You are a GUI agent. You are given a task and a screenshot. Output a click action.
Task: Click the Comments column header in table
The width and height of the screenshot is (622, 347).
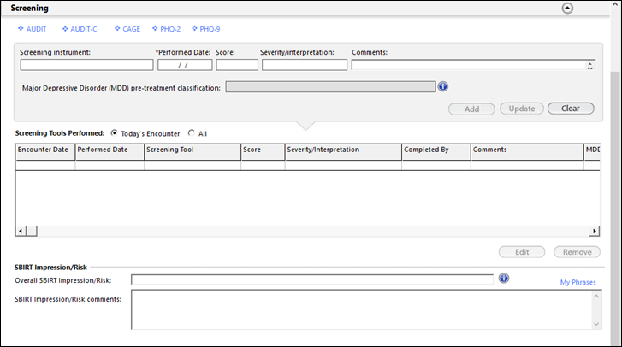pos(527,152)
